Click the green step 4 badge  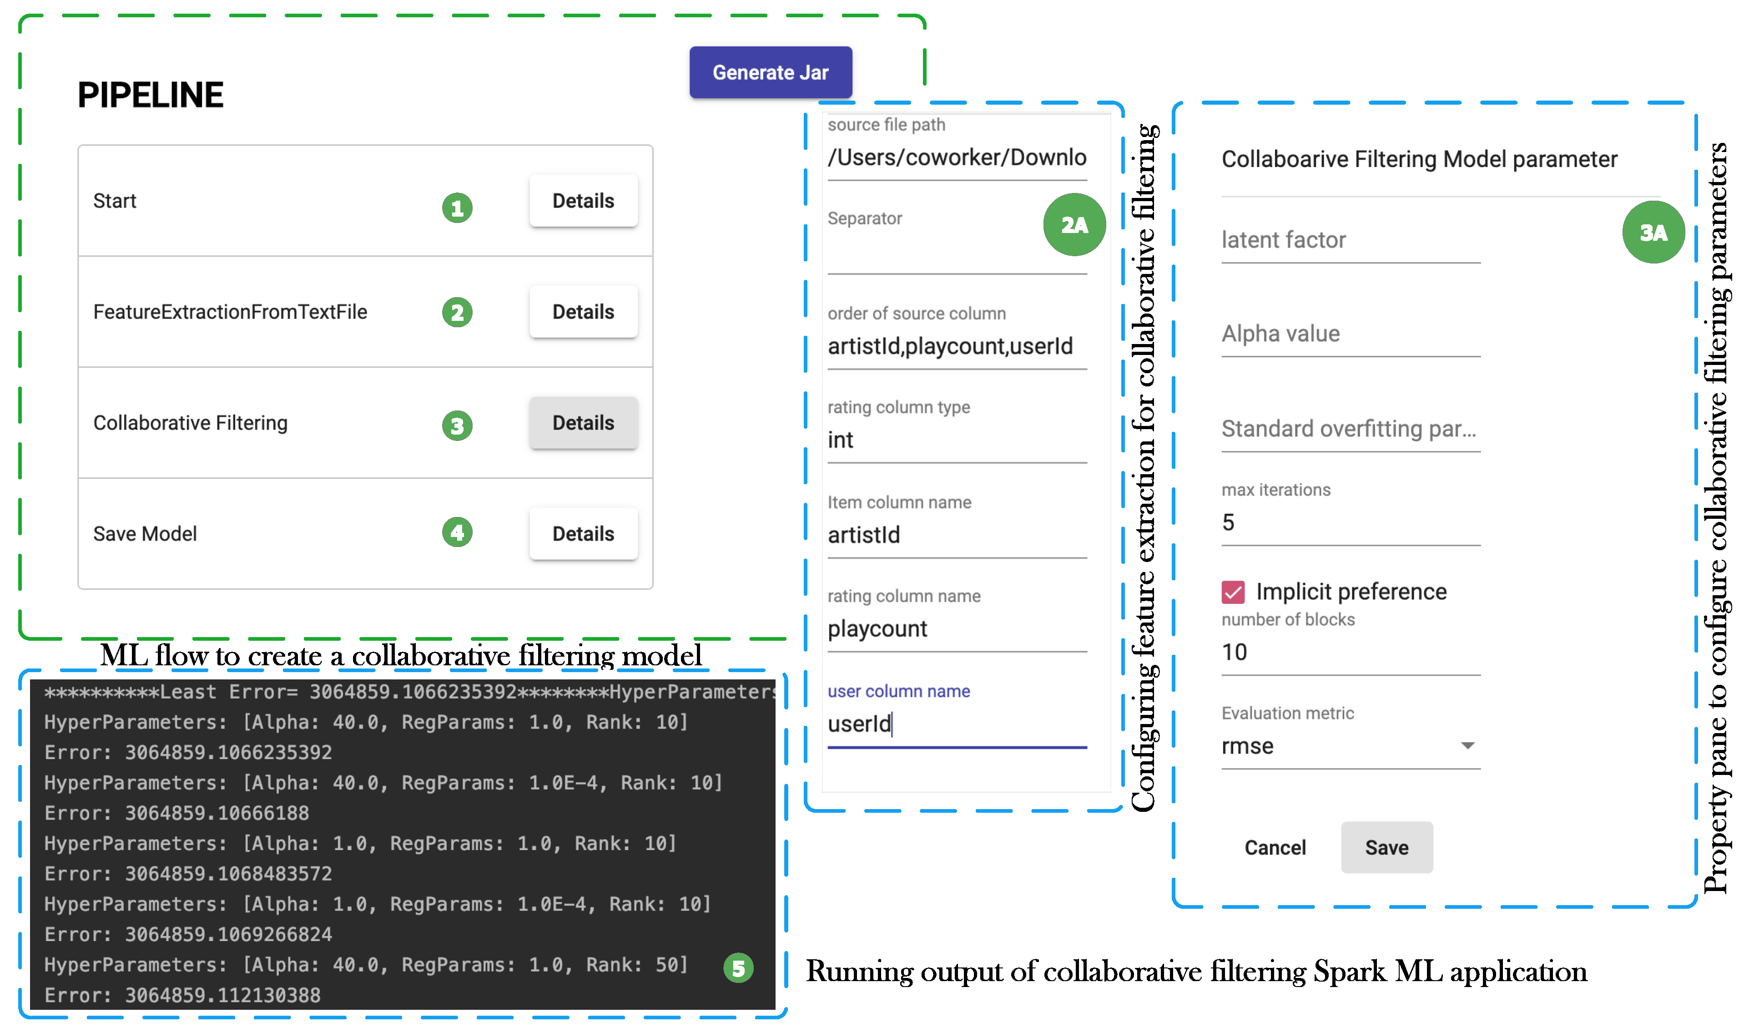click(x=457, y=532)
